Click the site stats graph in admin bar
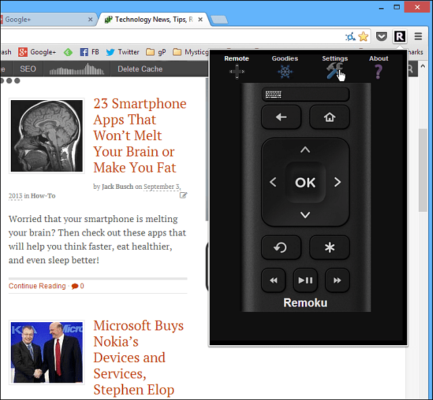 click(76, 69)
